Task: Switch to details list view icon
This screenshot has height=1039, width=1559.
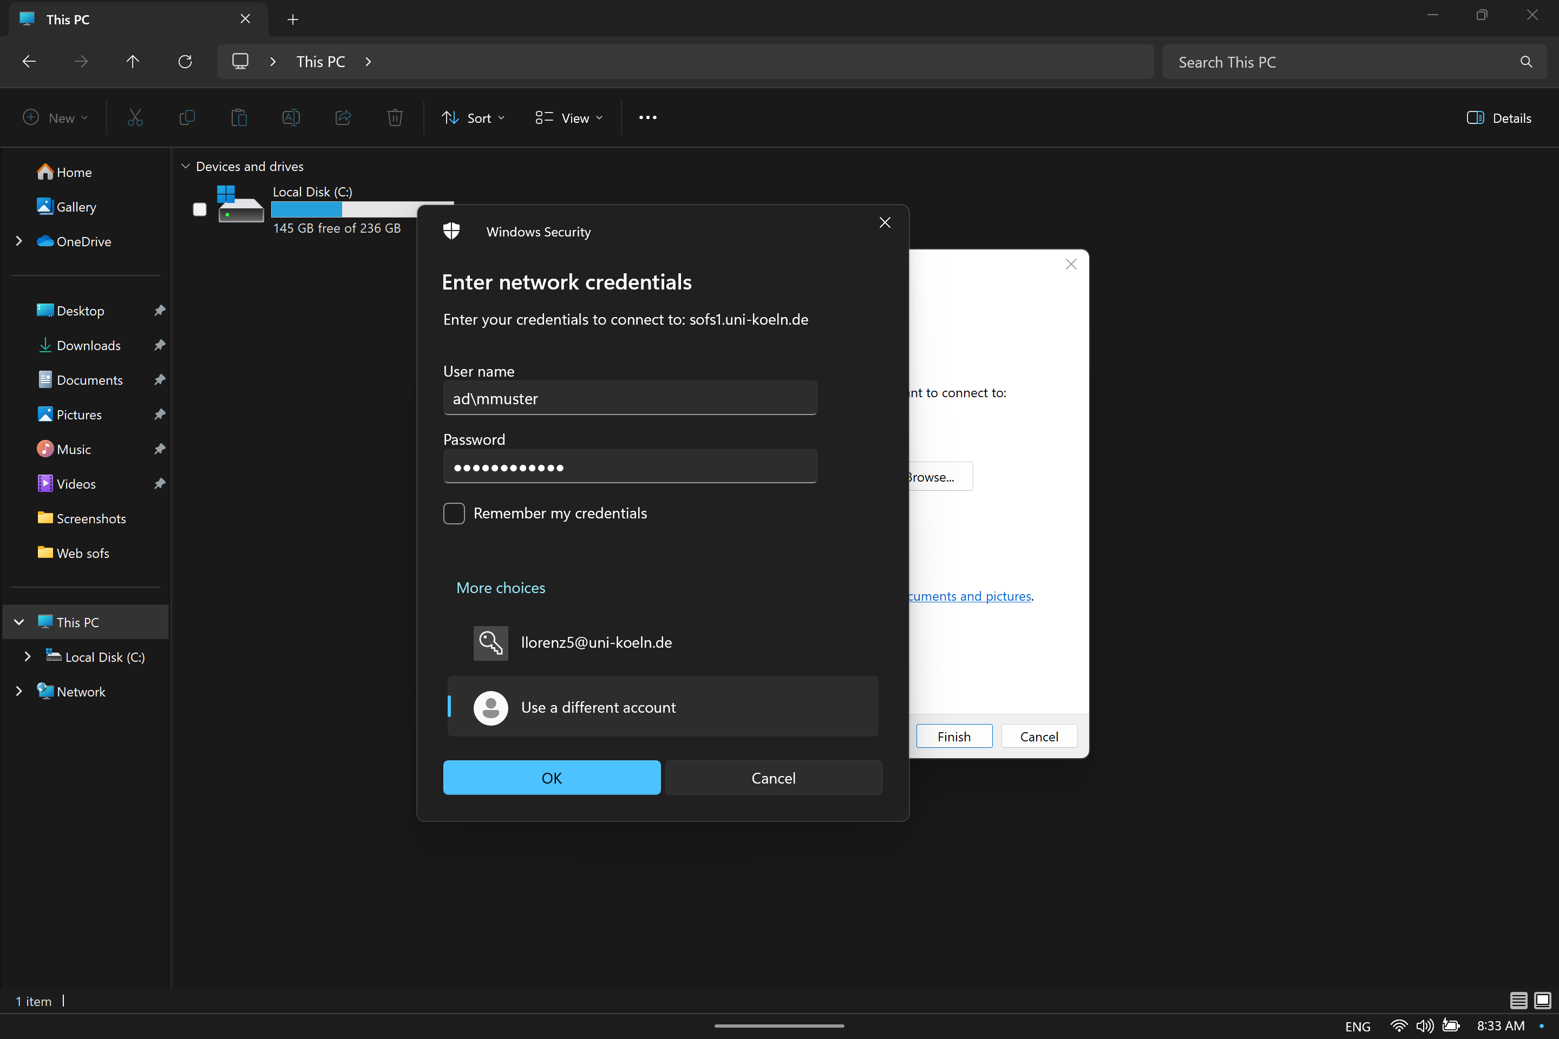Action: coord(1518,1000)
